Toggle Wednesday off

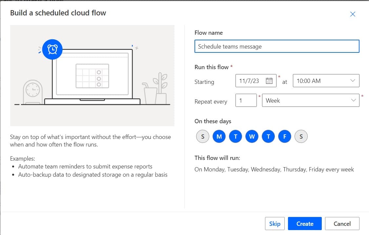coord(252,136)
